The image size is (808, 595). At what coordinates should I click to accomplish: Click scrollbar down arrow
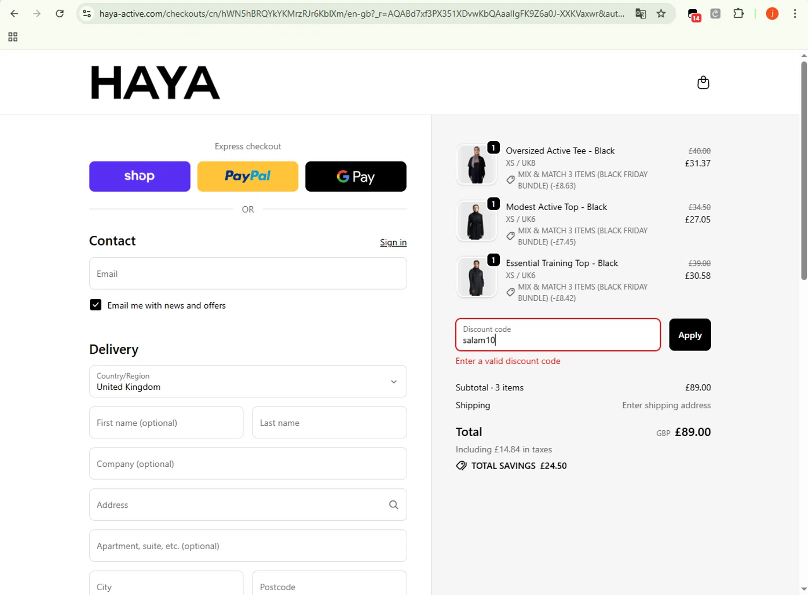coord(804,589)
